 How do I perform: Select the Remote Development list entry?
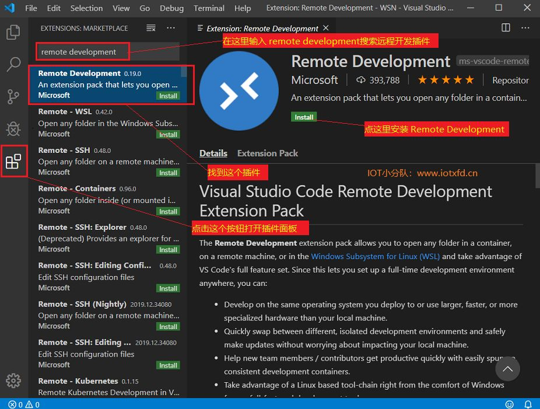coord(107,85)
